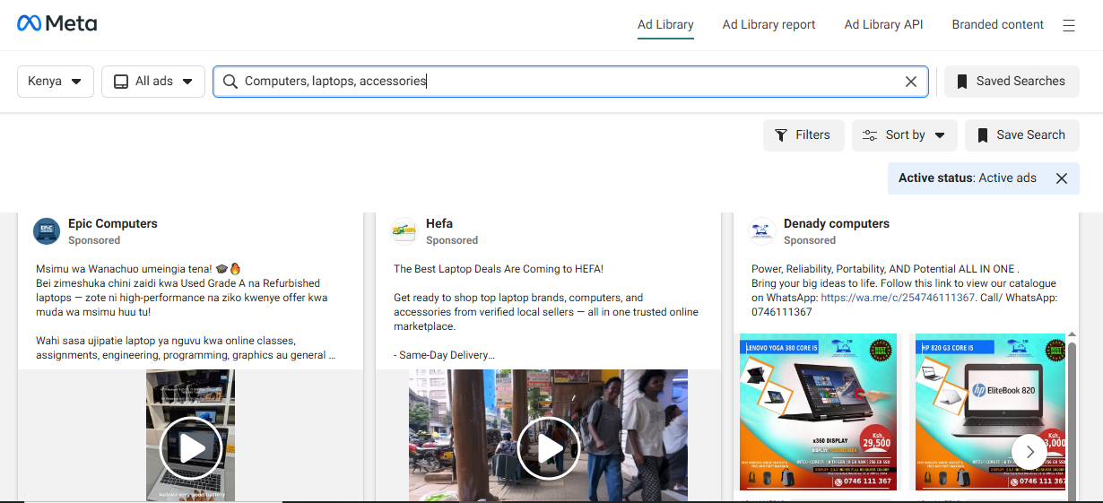The image size is (1103, 503).
Task: Expand the Sort by dropdown
Action: (905, 135)
